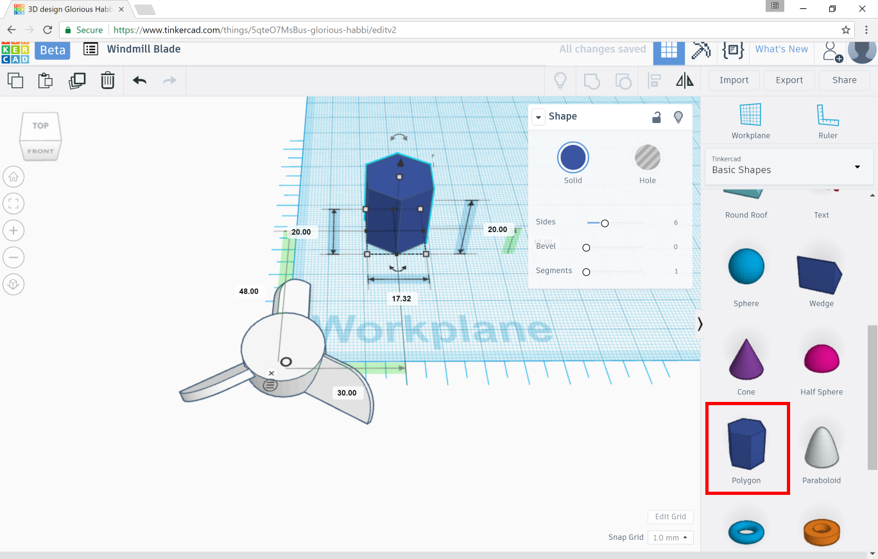Open the Ruler helper tool
This screenshot has height=559, width=878.
[827, 119]
